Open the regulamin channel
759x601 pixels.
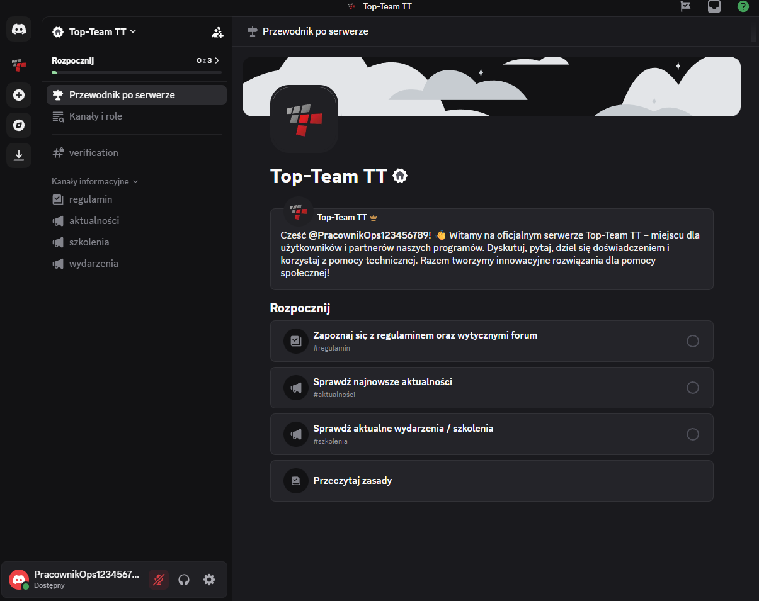[x=137, y=199]
